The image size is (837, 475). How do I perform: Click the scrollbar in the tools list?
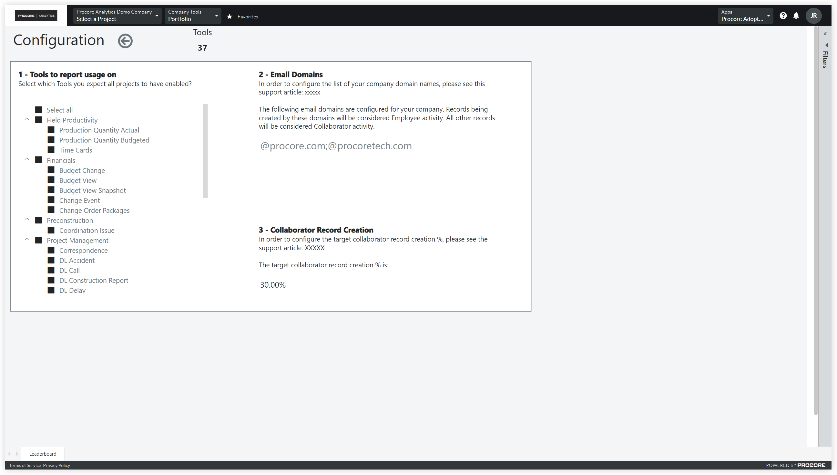point(205,150)
